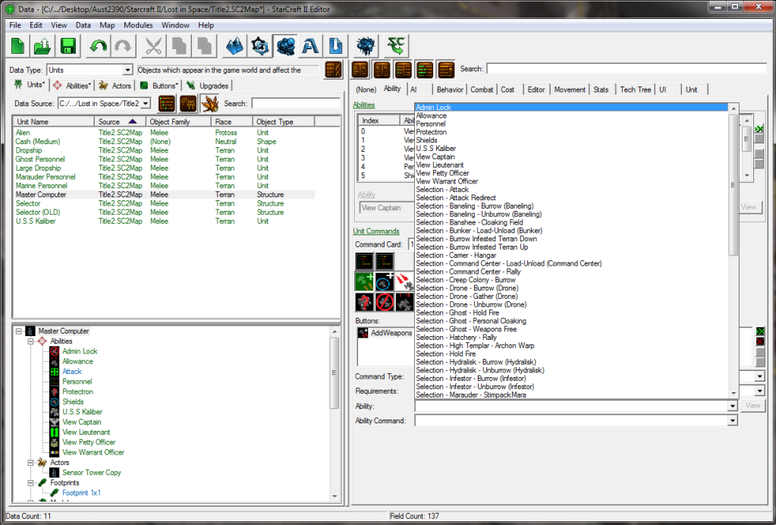Click the orange field view icon nearest the Search label
Screen dimensions: 776x525
click(446, 70)
